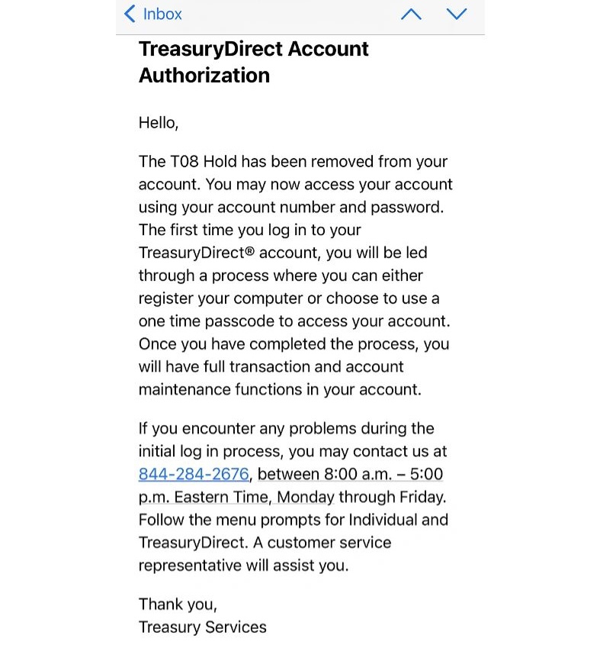Click the 'TreasuryDirect®' word with registered mark
Image resolution: width=600 pixels, height=648 pixels.
(x=197, y=253)
